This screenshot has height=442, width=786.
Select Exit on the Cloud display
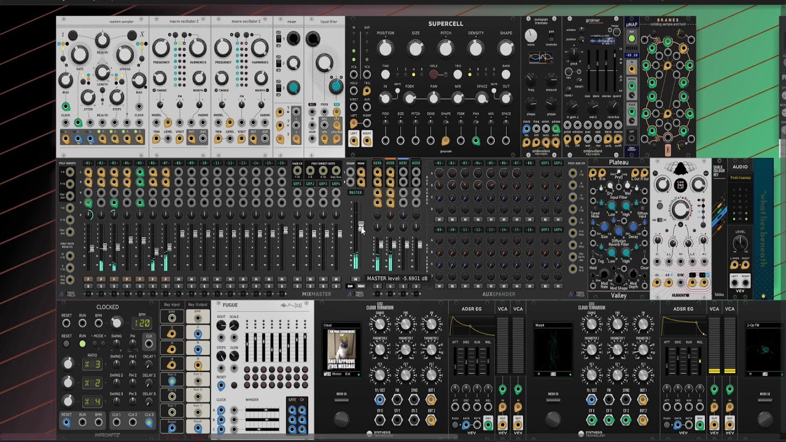[348, 374]
